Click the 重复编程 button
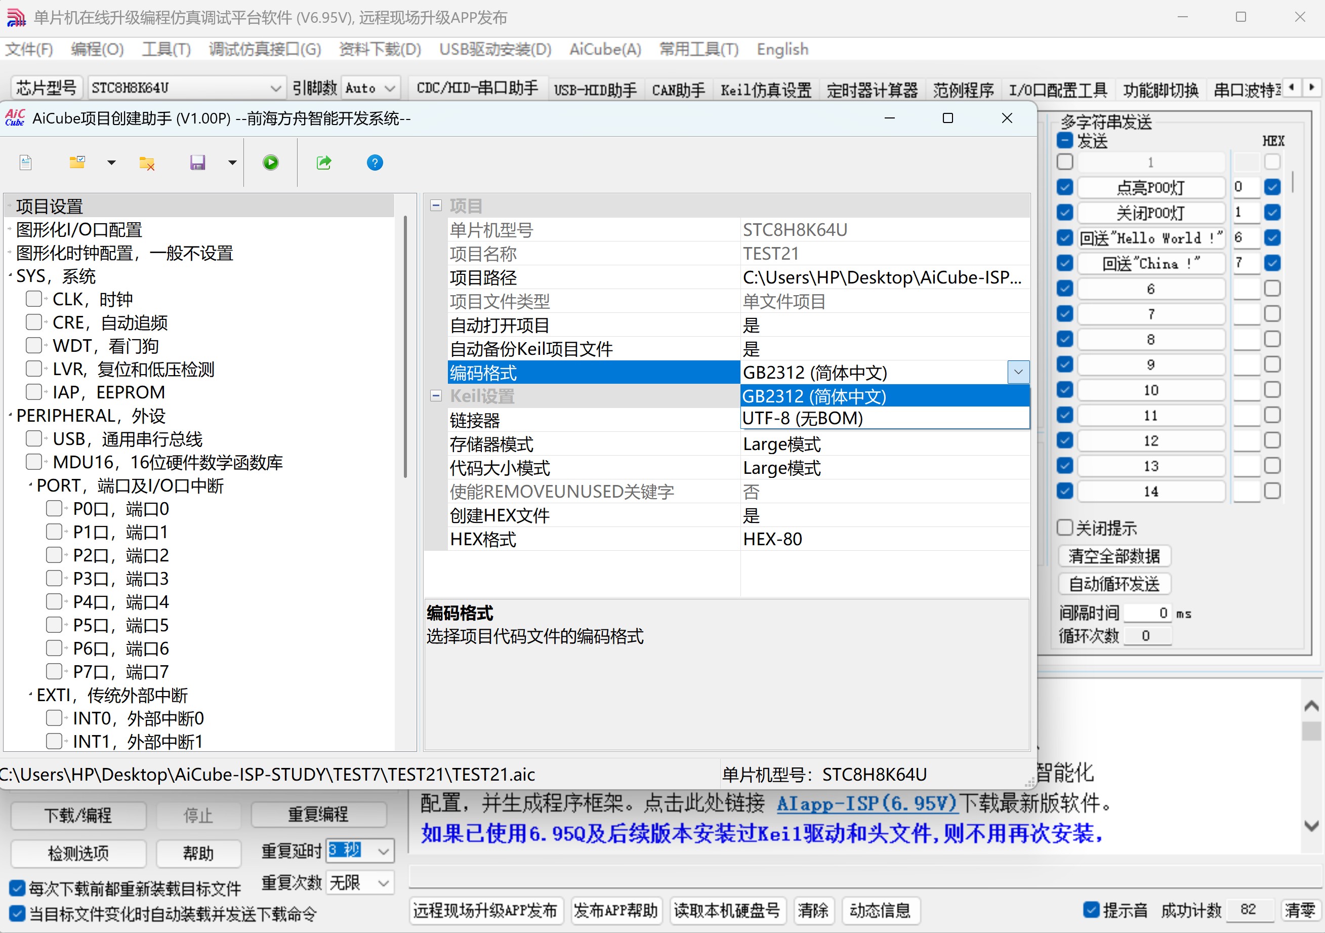The width and height of the screenshot is (1325, 933). click(318, 815)
